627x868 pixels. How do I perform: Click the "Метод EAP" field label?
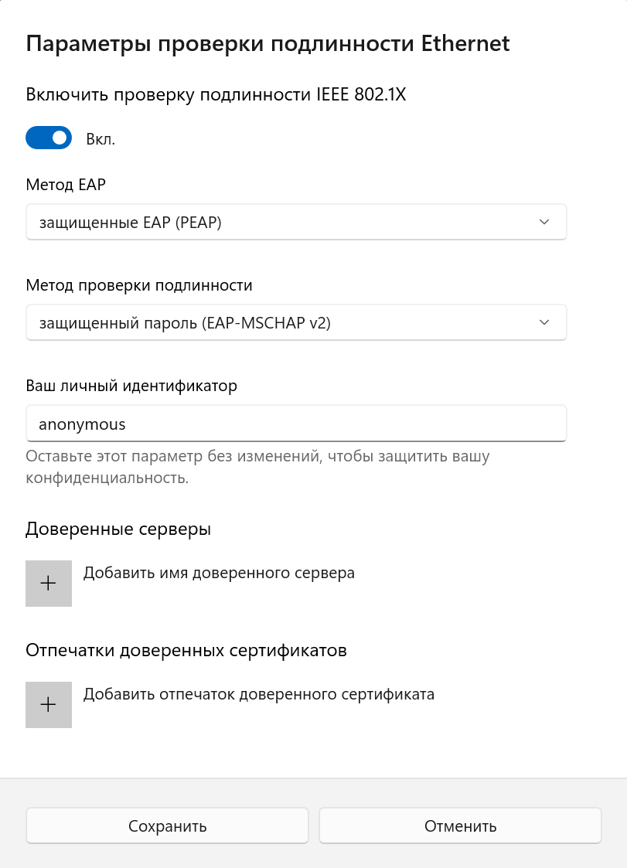[x=65, y=185]
